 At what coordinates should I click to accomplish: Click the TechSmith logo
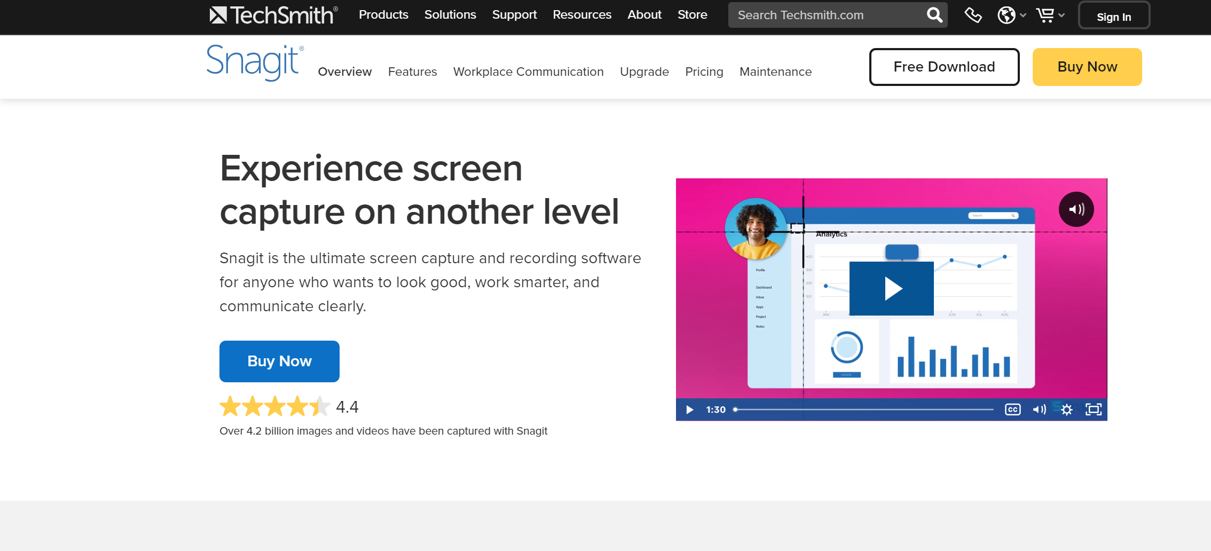[274, 15]
